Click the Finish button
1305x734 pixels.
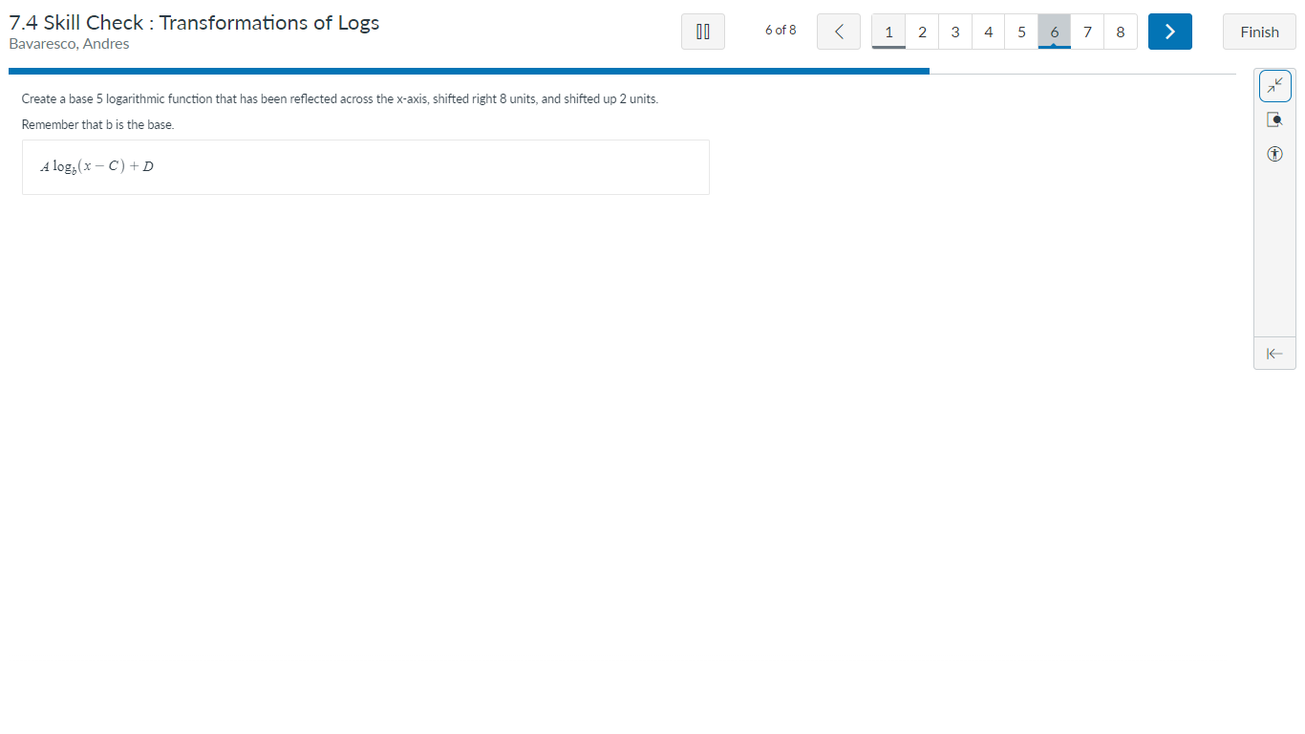1258,31
